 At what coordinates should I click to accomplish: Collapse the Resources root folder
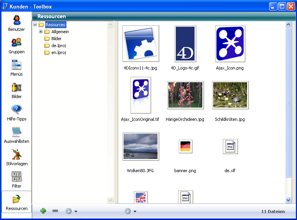[35, 25]
